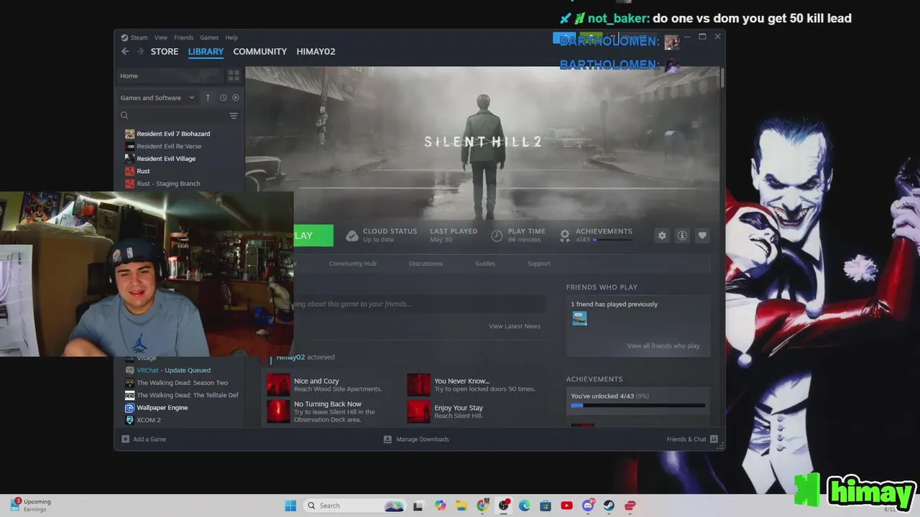Open game info circle icon
920x517 pixels.
pyautogui.click(x=682, y=236)
